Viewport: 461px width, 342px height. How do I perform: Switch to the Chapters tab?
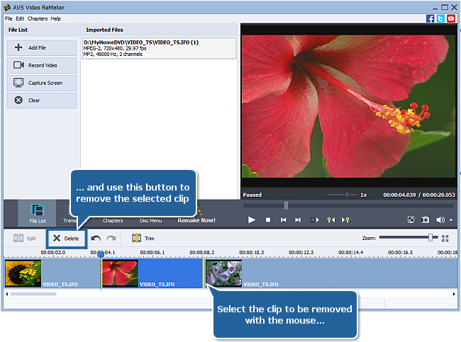pyautogui.click(x=113, y=220)
